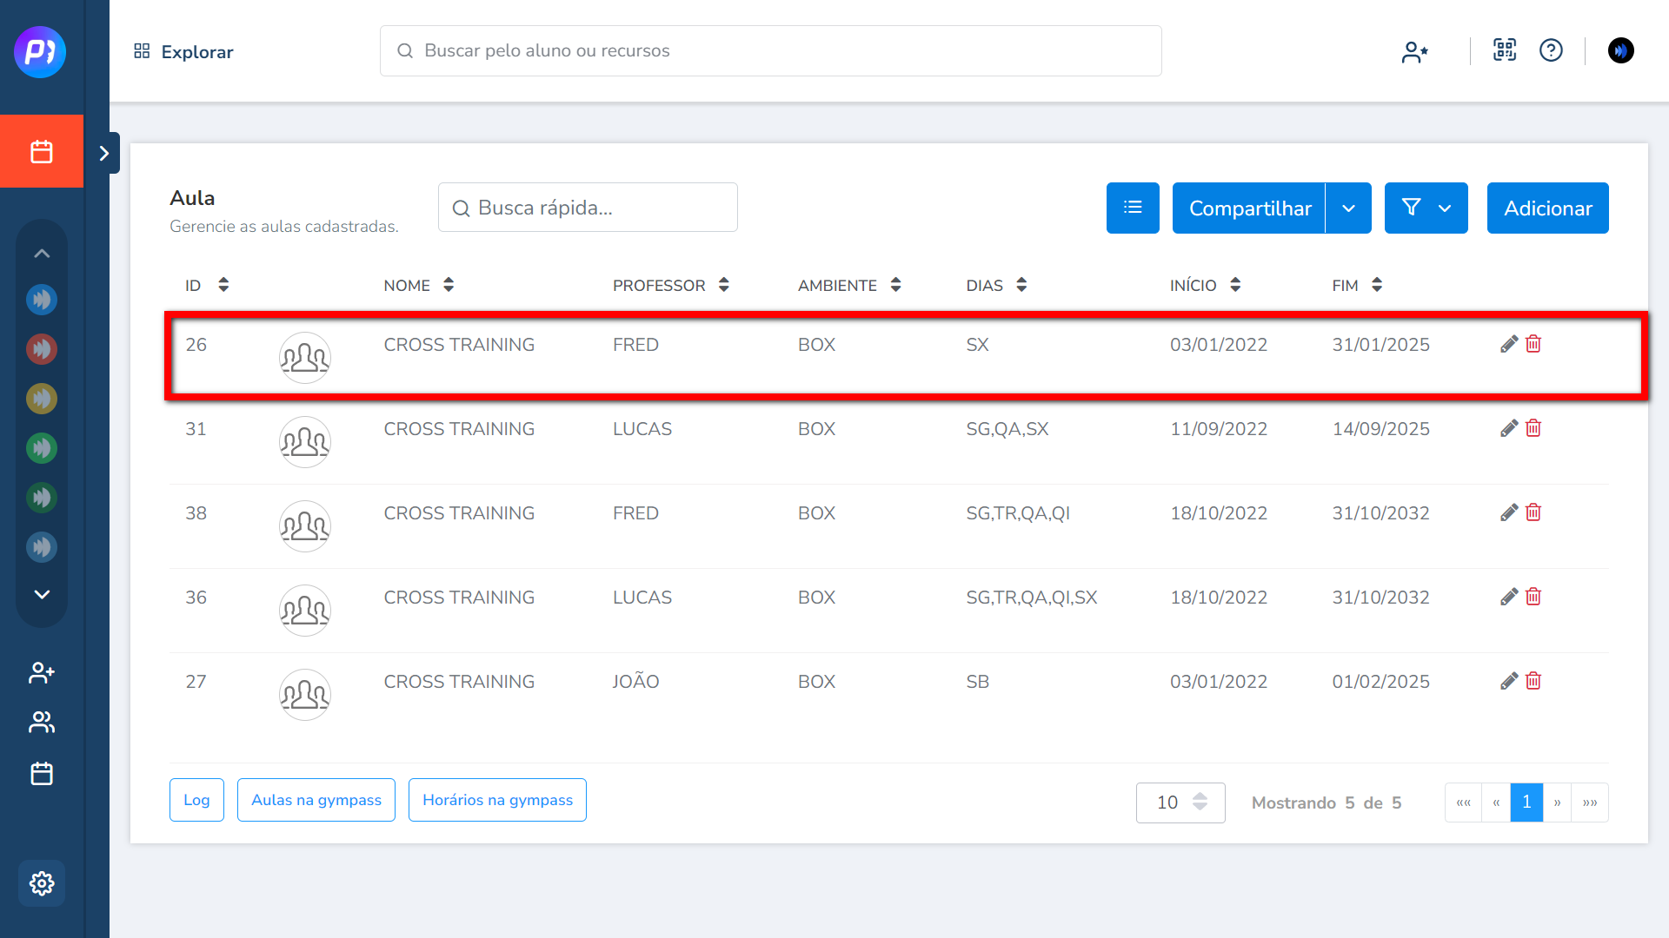The width and height of the screenshot is (1669, 938).
Task: Click the add person sidebar icon
Action: pos(42,672)
